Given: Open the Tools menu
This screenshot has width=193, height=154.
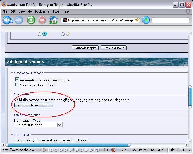Looking at the screenshot, I should pos(56,11).
